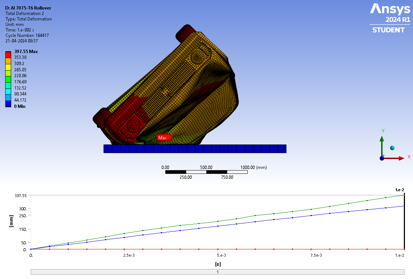Click the '309.2' legend value
Image resolution: width=413 pixels, height=279 pixels.
19,63
